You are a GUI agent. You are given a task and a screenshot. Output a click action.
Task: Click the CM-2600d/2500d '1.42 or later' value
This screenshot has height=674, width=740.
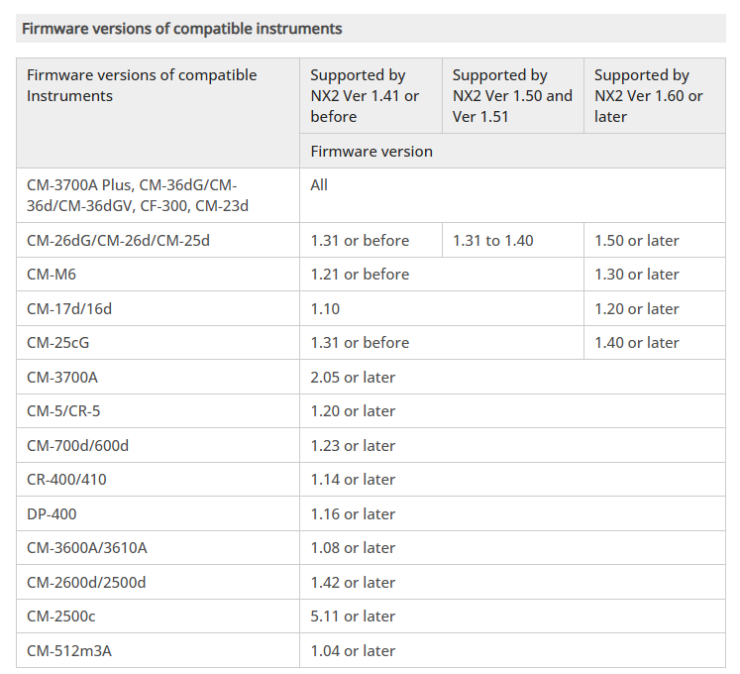[353, 583]
